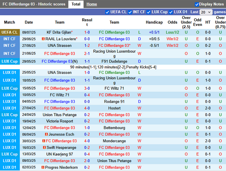This screenshot has height=171, width=226.
Task: Click the HT column header
Action: [x=208, y=22]
